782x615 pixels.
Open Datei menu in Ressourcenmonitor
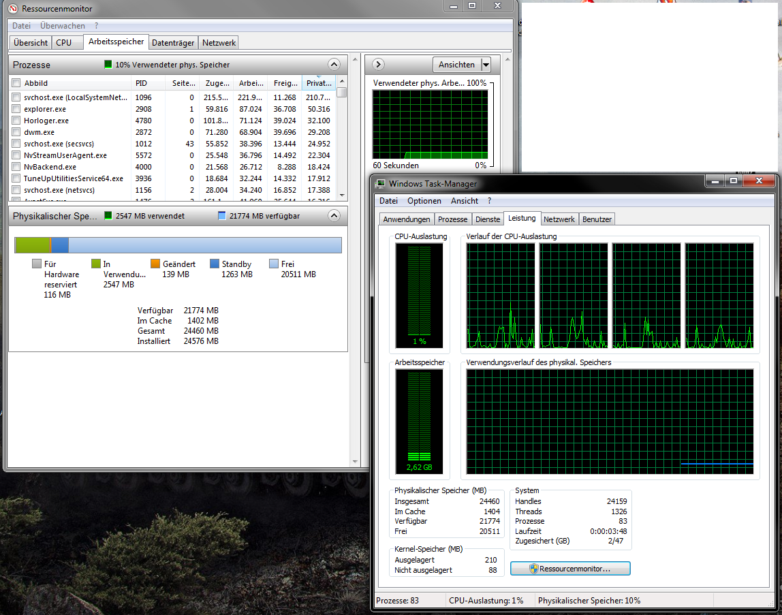coord(21,26)
